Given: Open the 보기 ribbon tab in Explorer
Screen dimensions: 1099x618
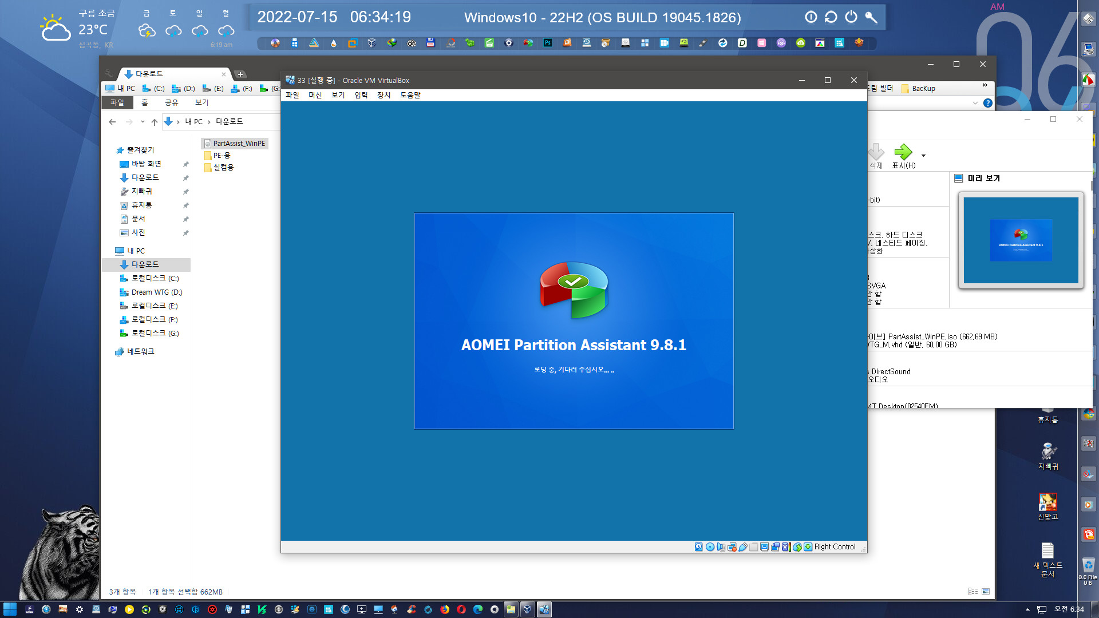Looking at the screenshot, I should point(201,102).
